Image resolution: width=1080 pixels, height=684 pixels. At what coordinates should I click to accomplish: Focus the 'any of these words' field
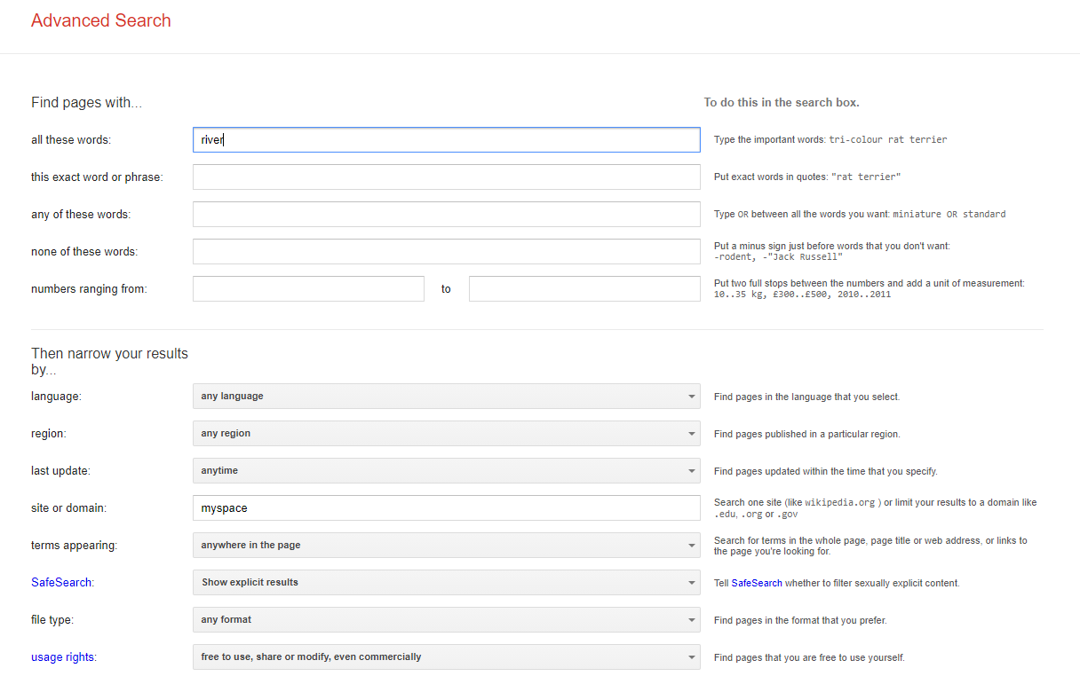[446, 215]
